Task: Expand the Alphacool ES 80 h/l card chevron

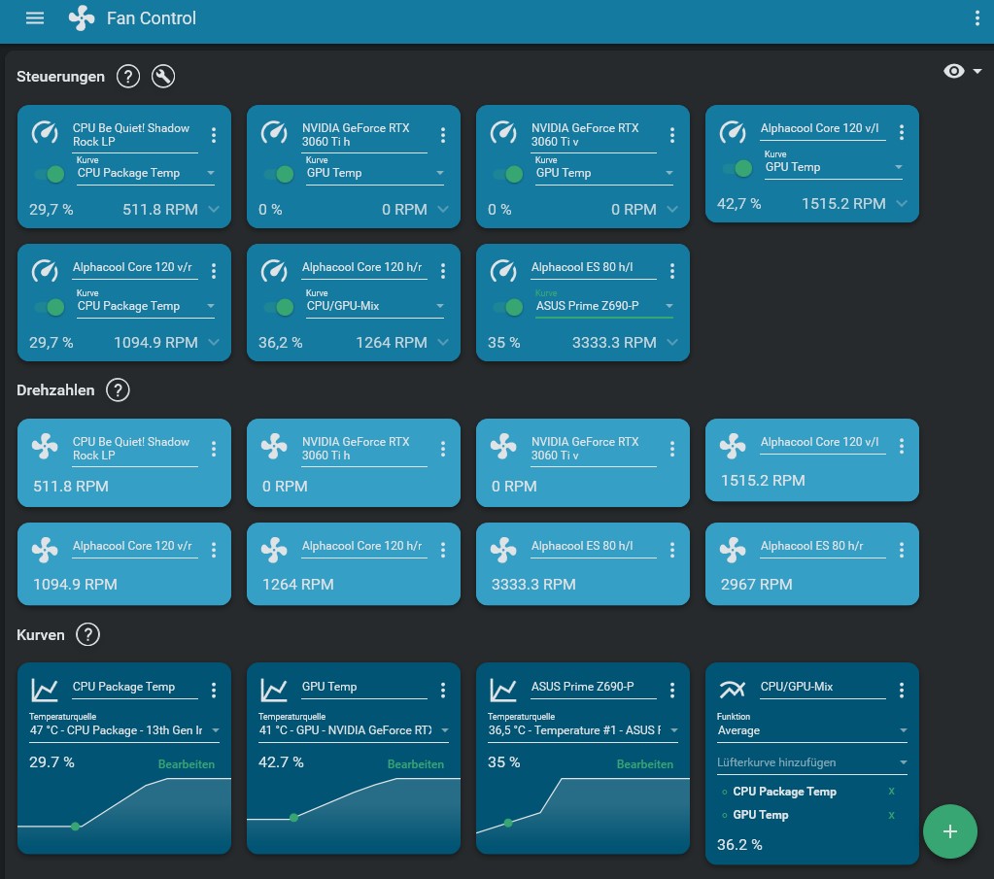Action: [672, 342]
